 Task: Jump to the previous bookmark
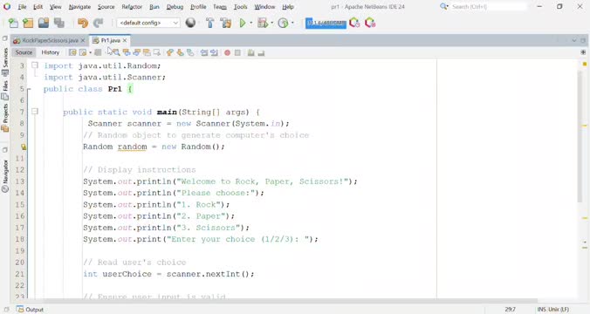169,52
